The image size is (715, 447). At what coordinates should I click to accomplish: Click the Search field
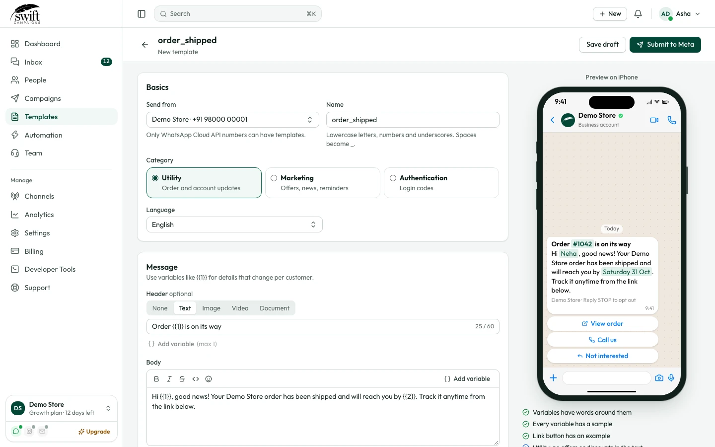point(238,14)
